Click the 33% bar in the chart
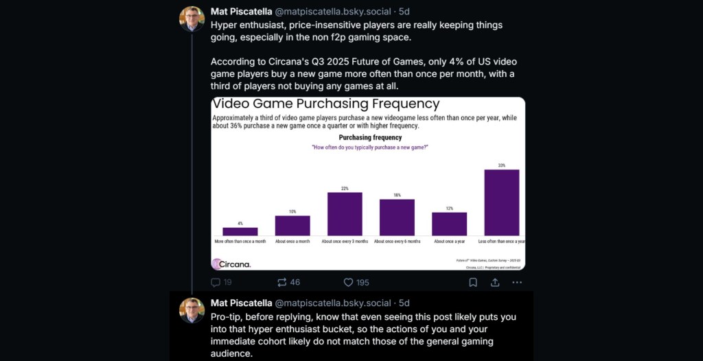The height and width of the screenshot is (361, 703). click(x=502, y=202)
